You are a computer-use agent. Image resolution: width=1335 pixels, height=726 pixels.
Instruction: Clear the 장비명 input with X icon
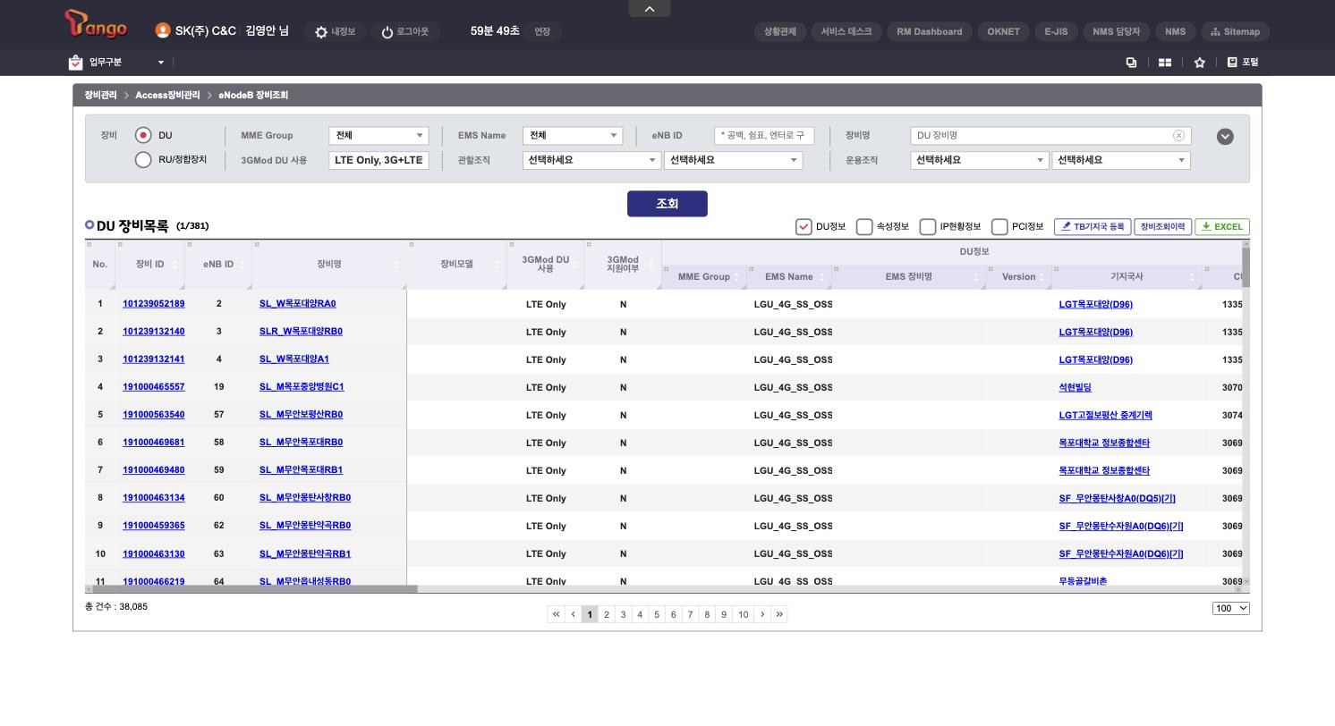pos(1178,136)
